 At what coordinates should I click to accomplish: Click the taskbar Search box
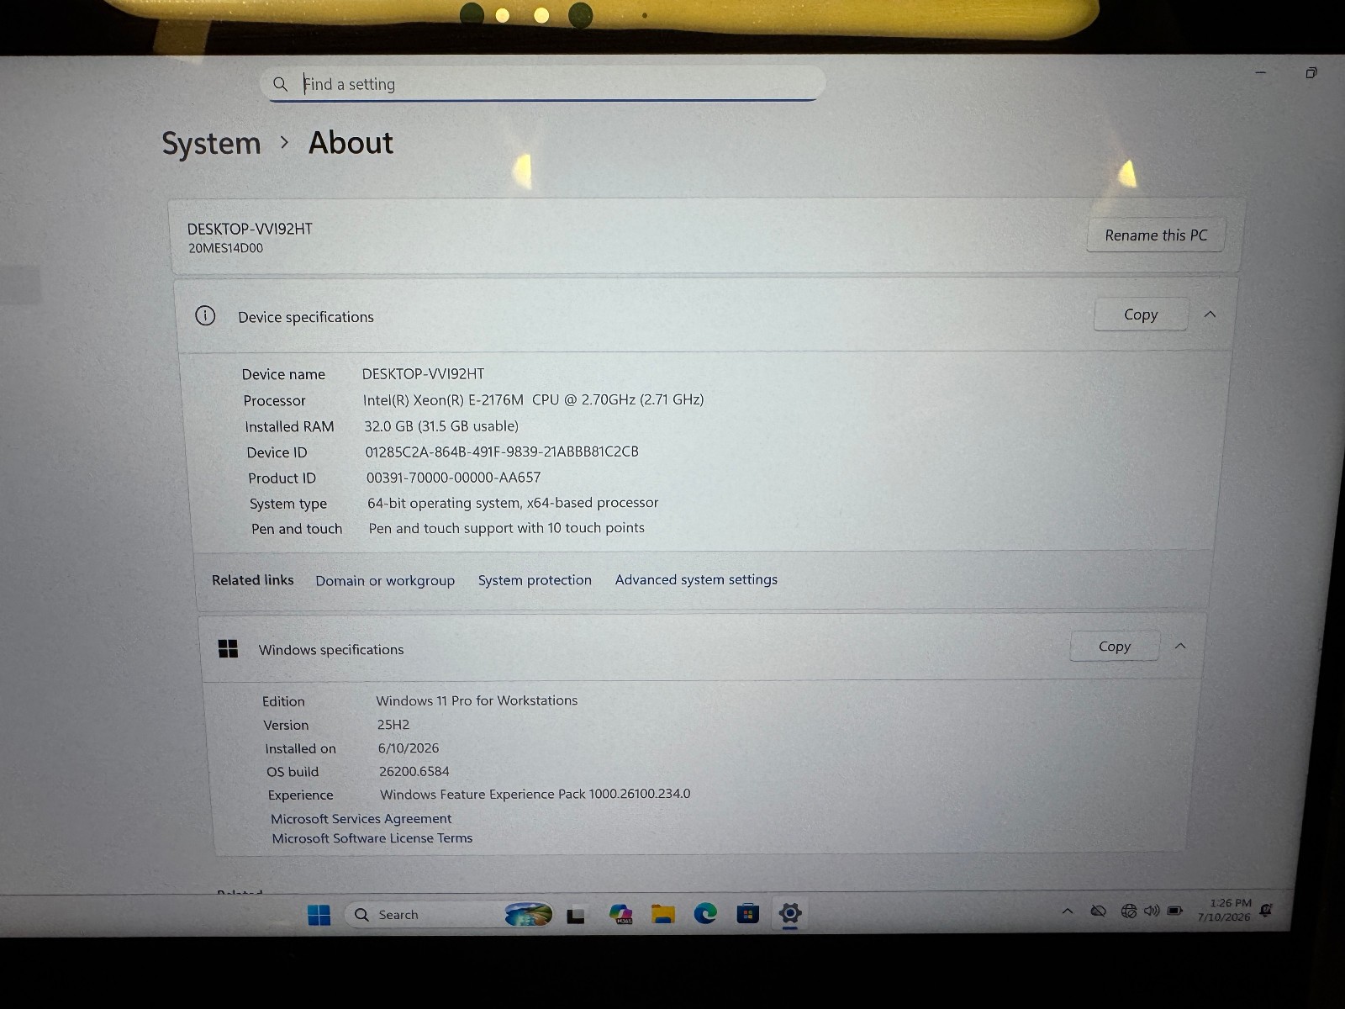[x=450, y=915]
